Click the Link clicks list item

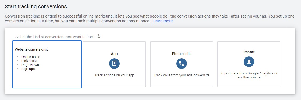29,61
